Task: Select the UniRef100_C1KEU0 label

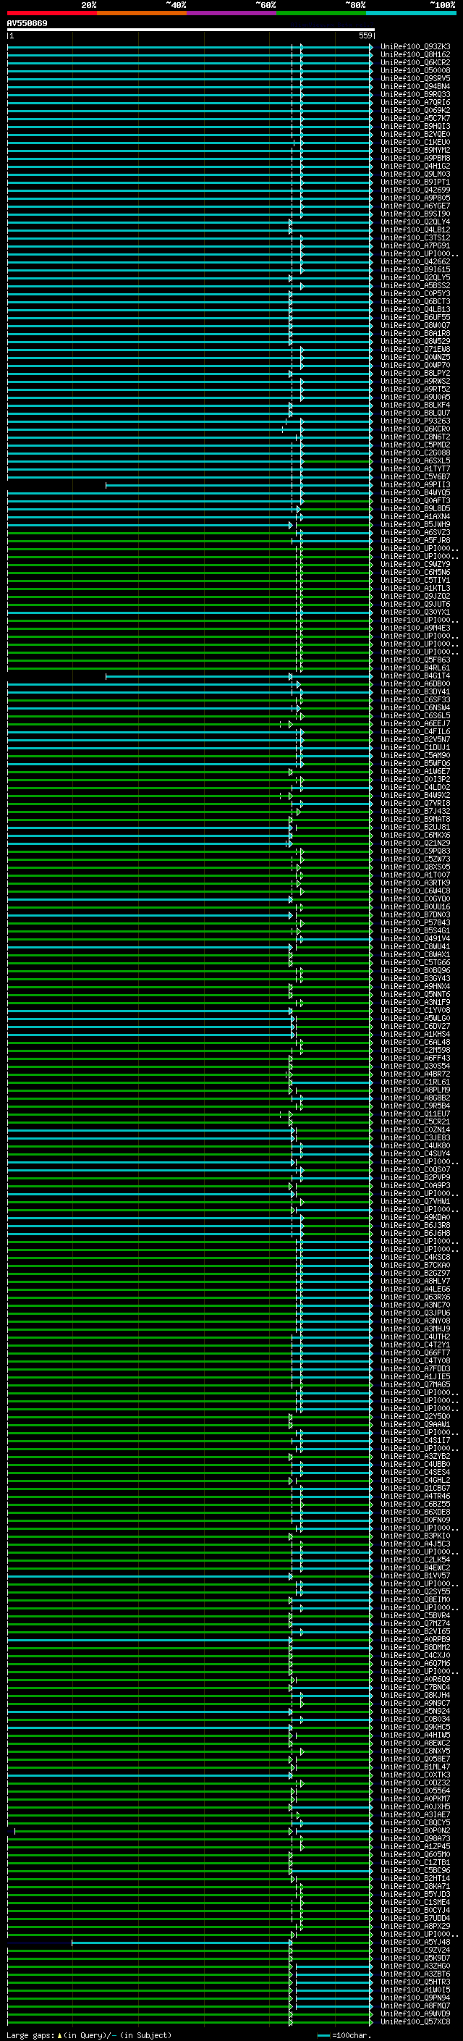Action: tap(415, 142)
